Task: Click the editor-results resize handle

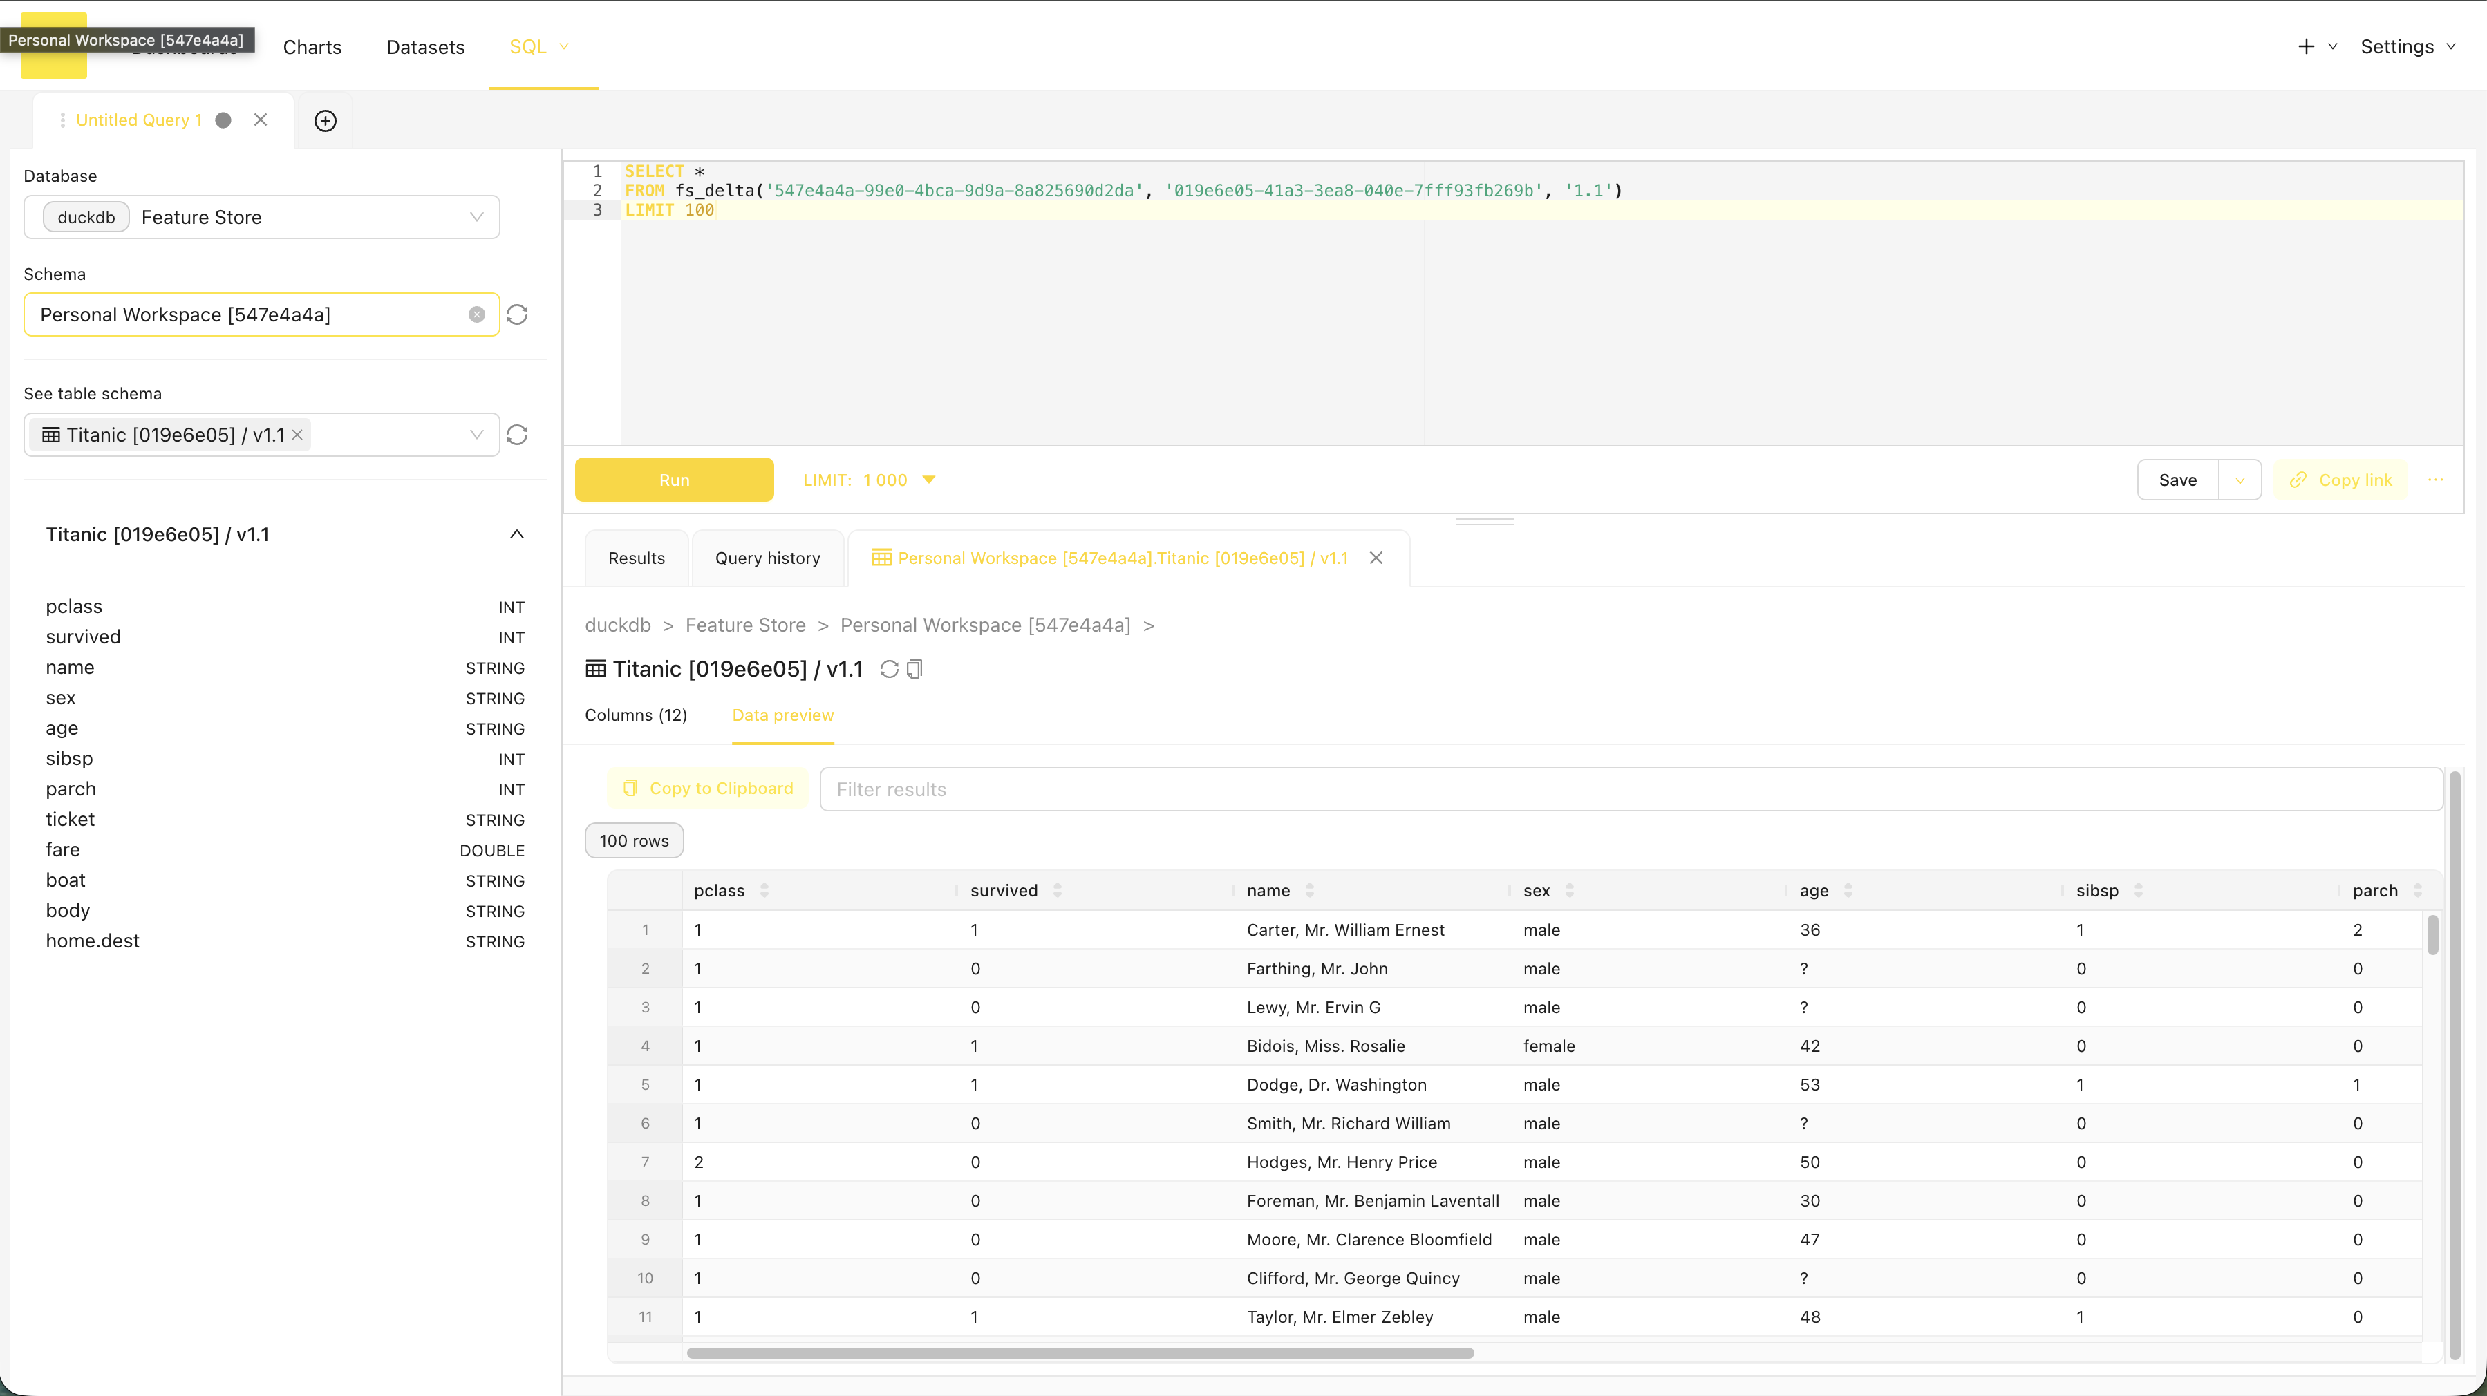Action: (1485, 522)
